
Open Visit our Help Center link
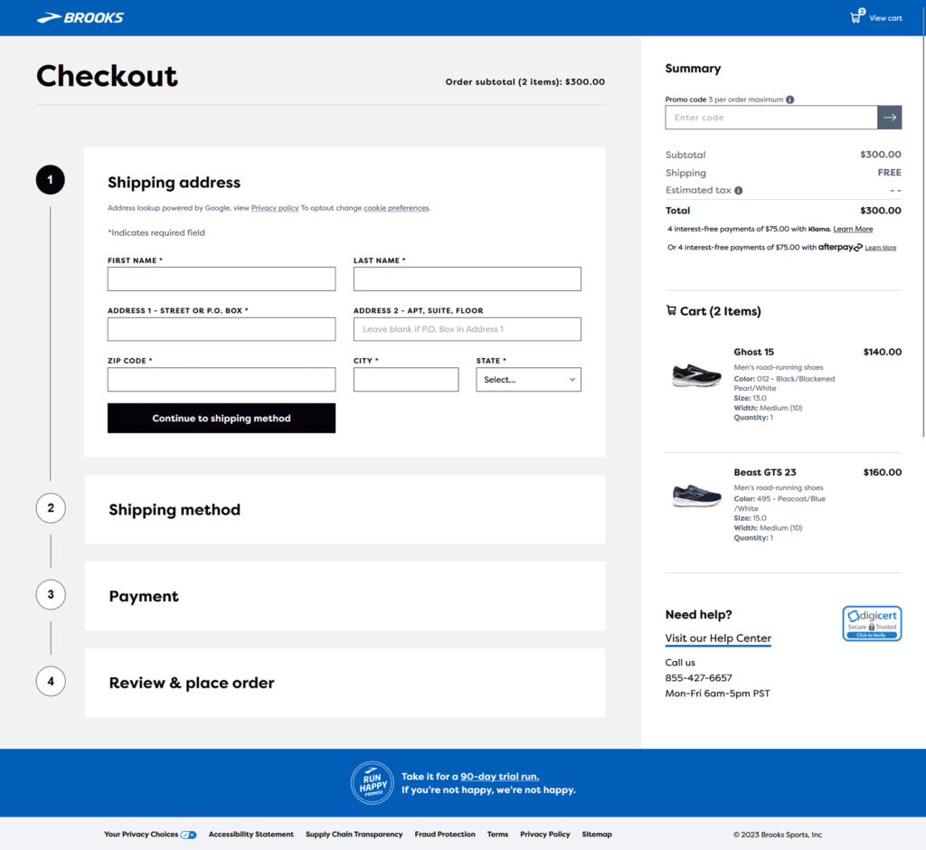point(717,638)
